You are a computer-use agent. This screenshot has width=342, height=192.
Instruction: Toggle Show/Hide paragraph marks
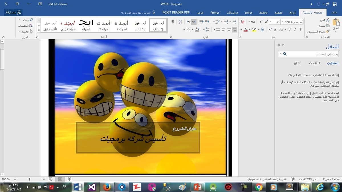click(x=172, y=22)
